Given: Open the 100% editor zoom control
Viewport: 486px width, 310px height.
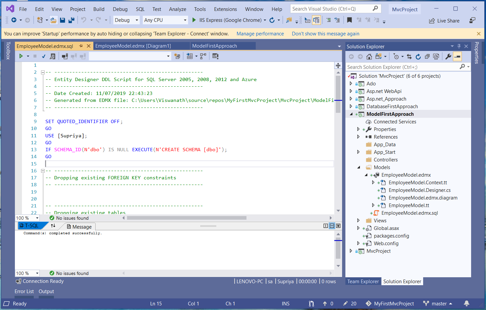Looking at the screenshot, I should coord(27,218).
